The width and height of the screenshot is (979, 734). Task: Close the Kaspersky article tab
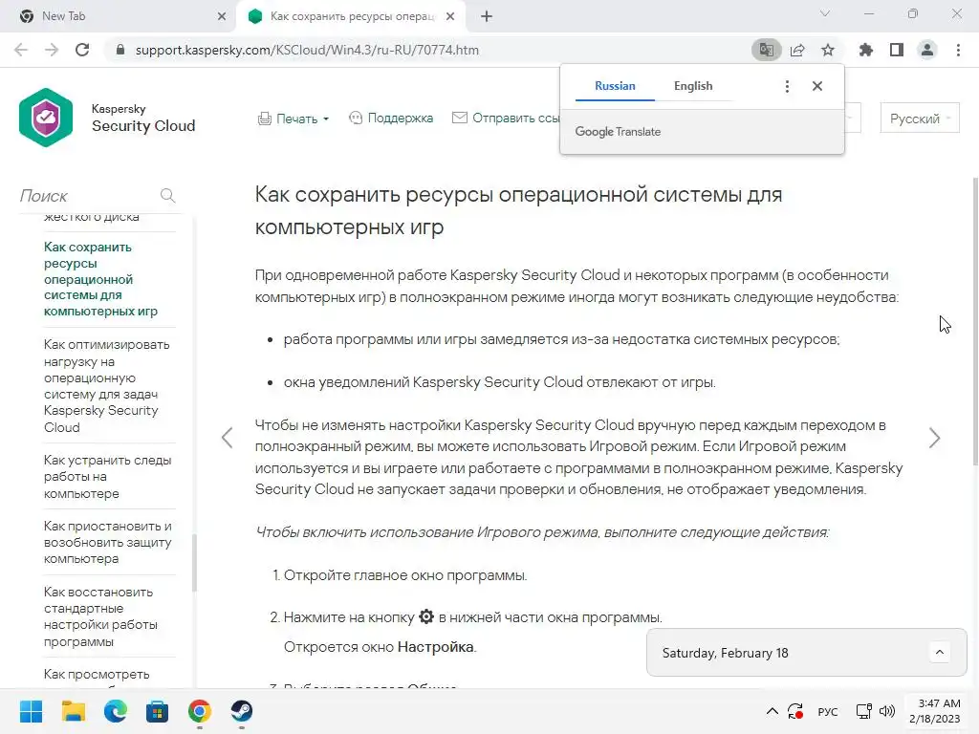pos(450,16)
